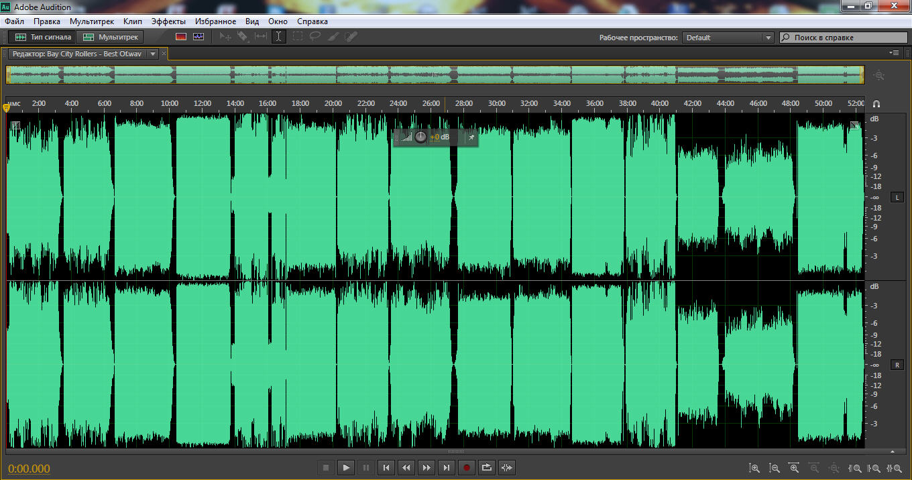Open the Мультитрек menu in menu bar
This screenshot has width=912, height=480.
pyautogui.click(x=92, y=21)
